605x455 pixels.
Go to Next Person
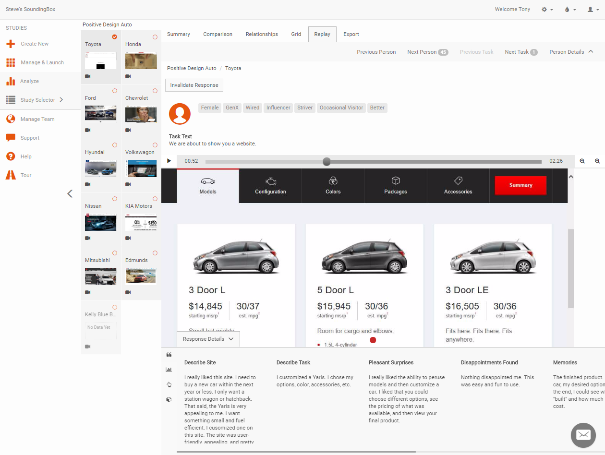point(427,52)
